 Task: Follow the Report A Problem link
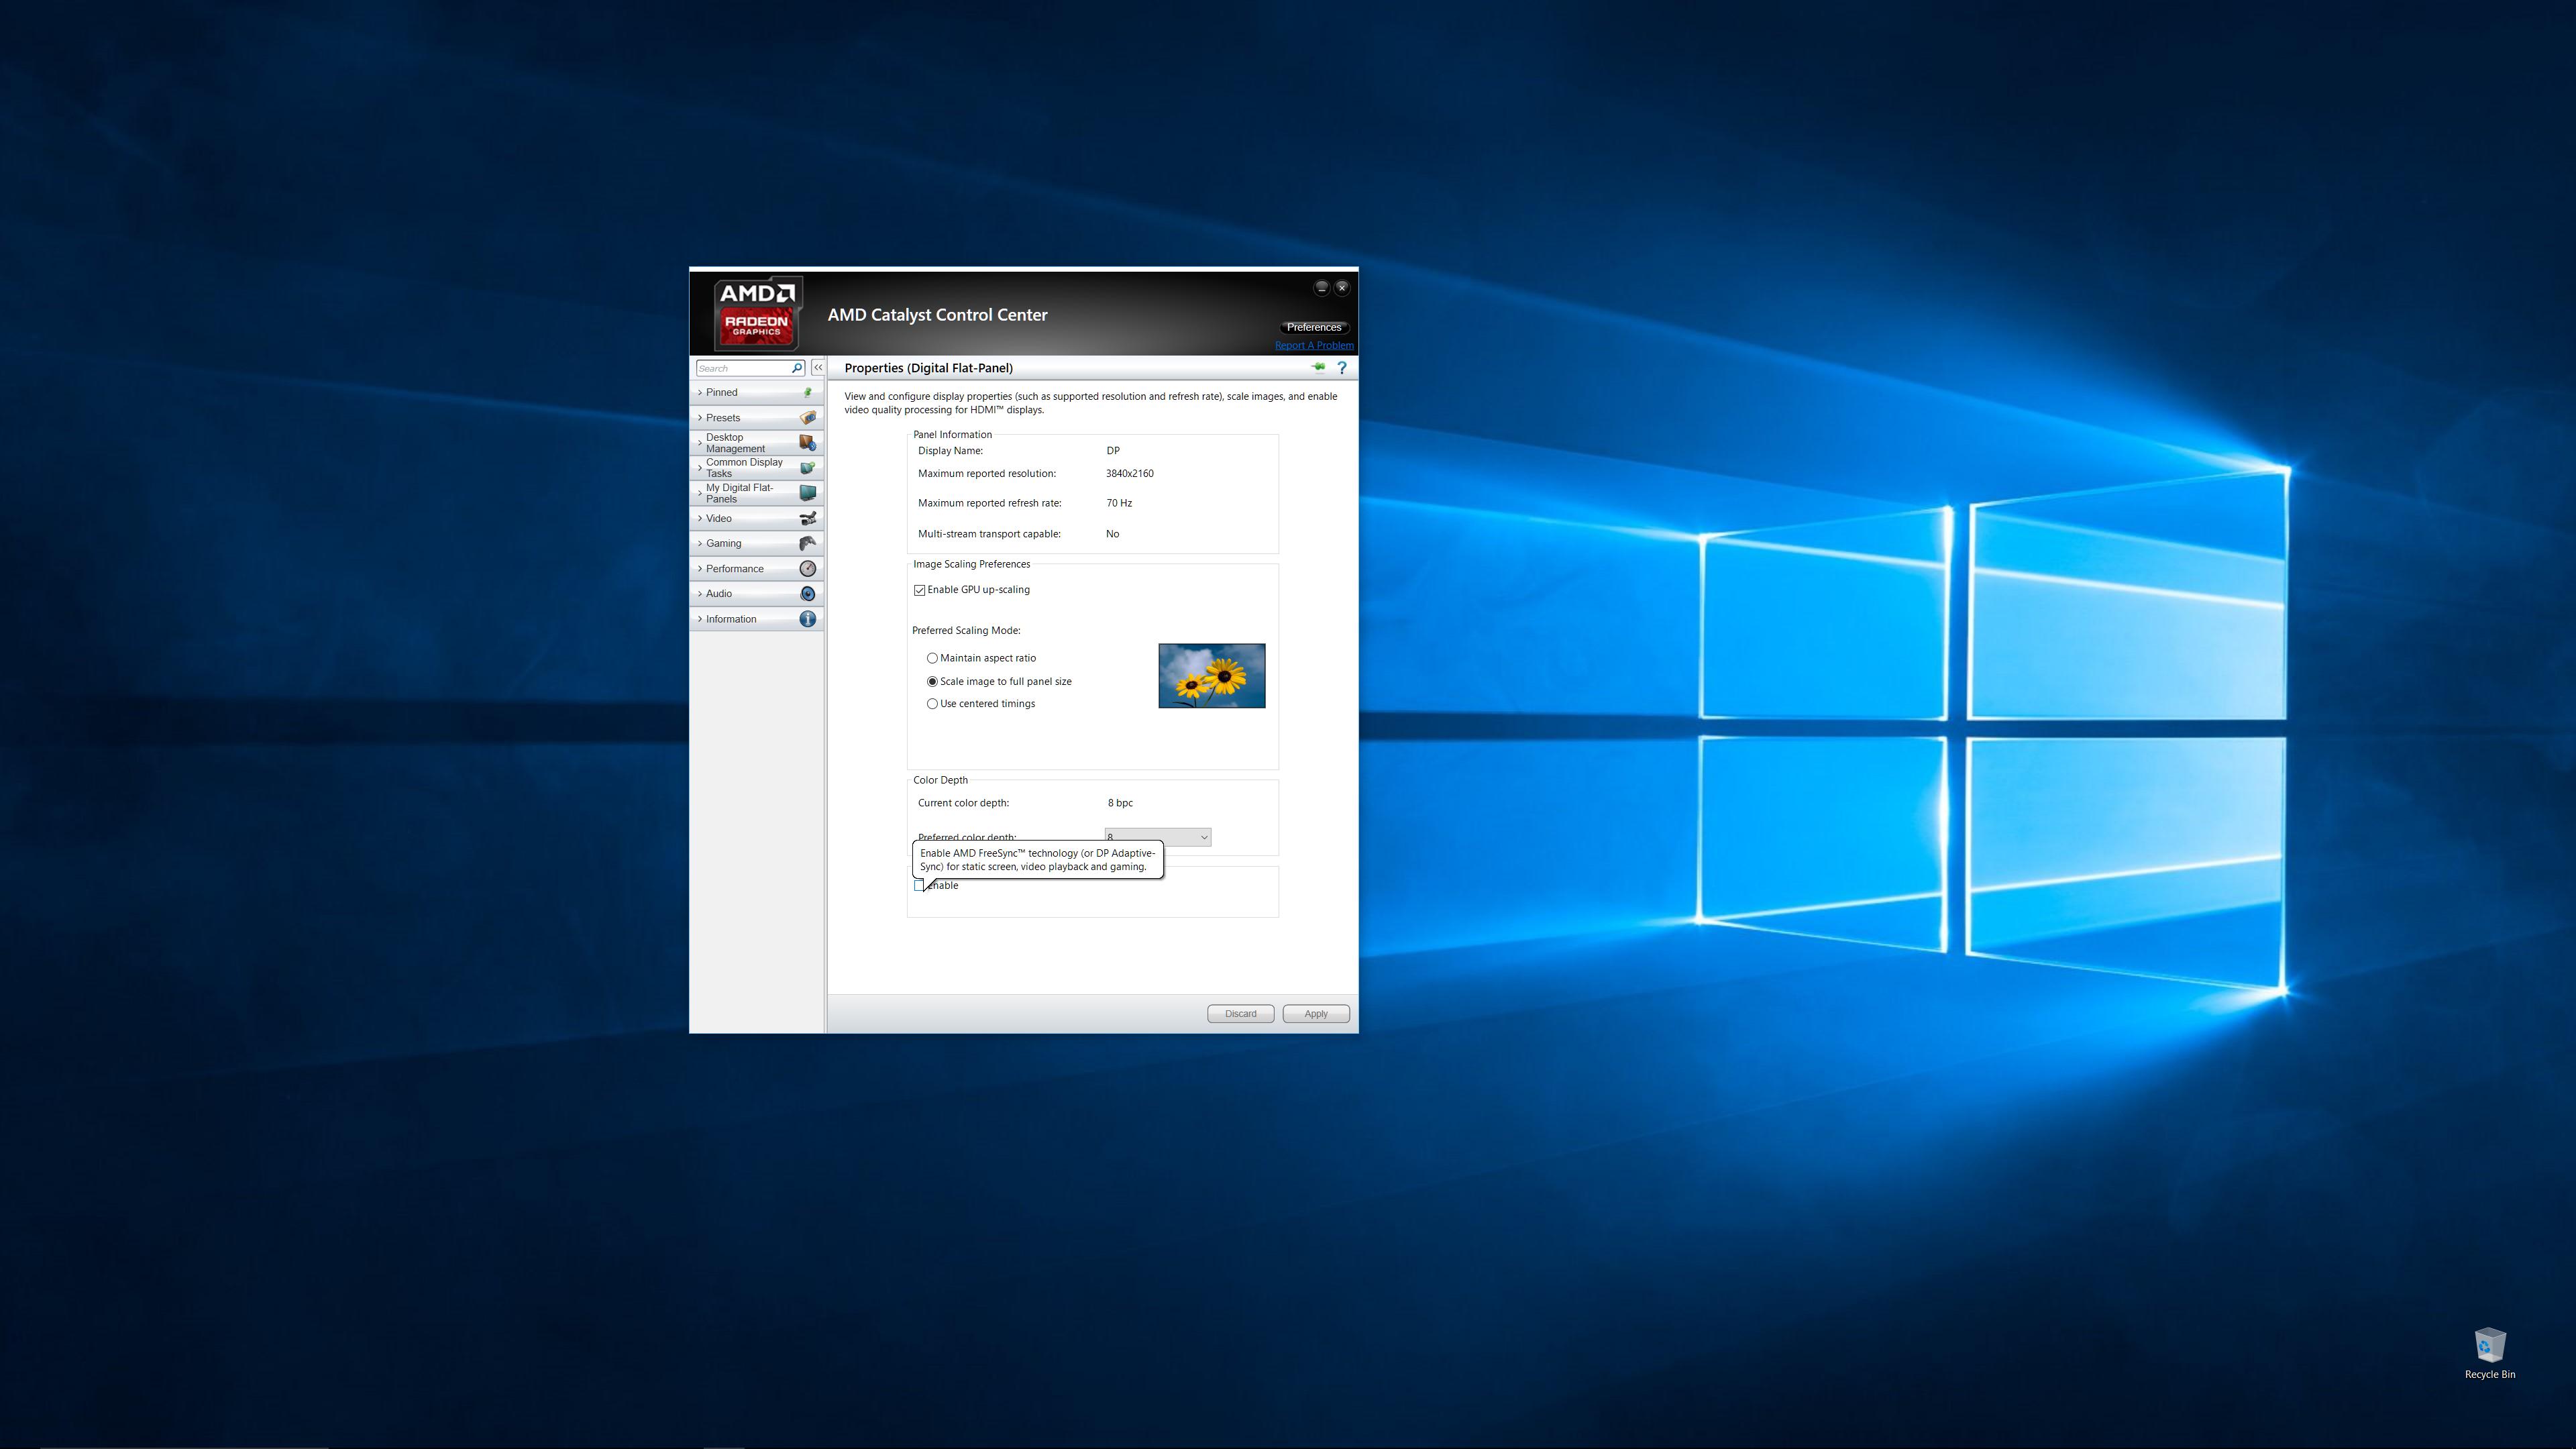(1314, 346)
